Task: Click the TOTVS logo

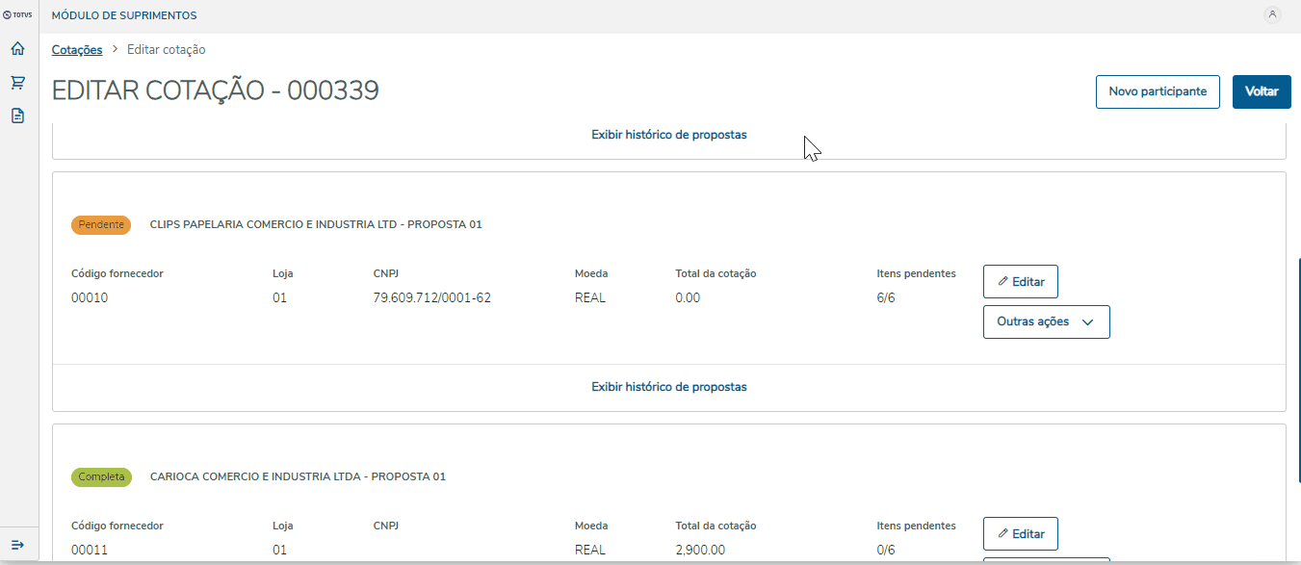Action: click(17, 15)
